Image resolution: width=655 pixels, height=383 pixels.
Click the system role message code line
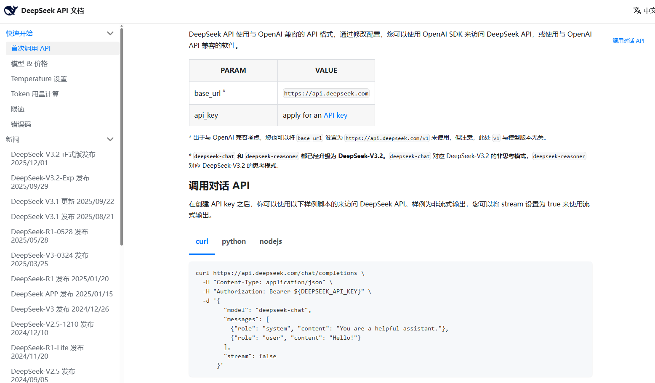[340, 328]
